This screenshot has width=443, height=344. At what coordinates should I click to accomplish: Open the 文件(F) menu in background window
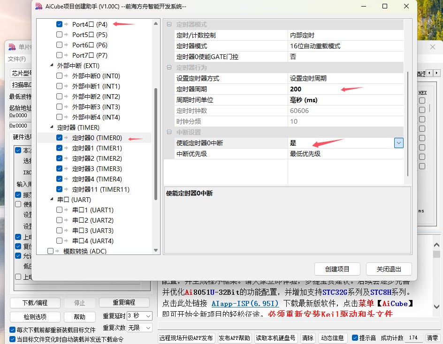(17, 59)
